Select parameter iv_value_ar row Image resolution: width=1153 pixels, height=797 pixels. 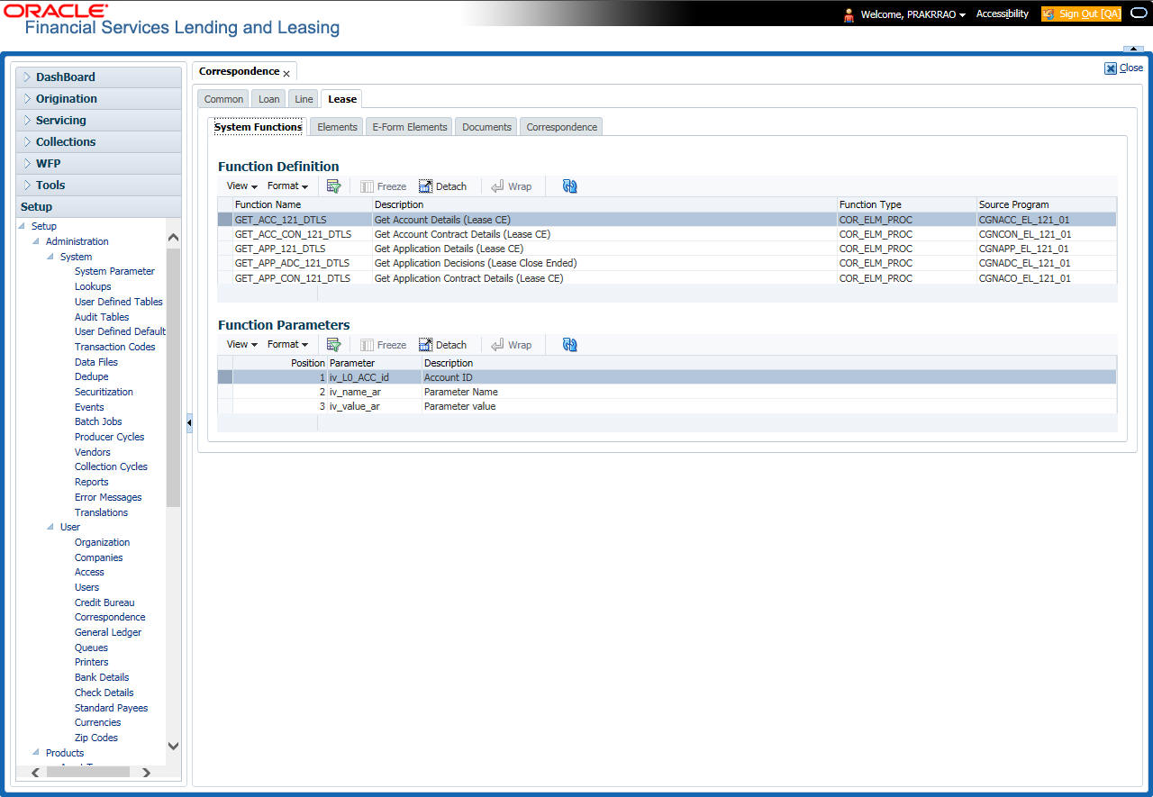tap(667, 406)
